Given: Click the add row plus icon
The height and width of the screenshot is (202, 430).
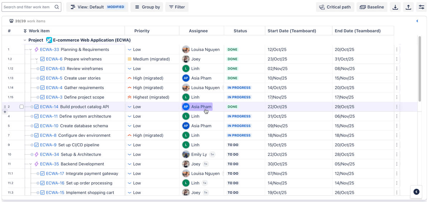Looking at the screenshot, I should pyautogui.click(x=5, y=112).
